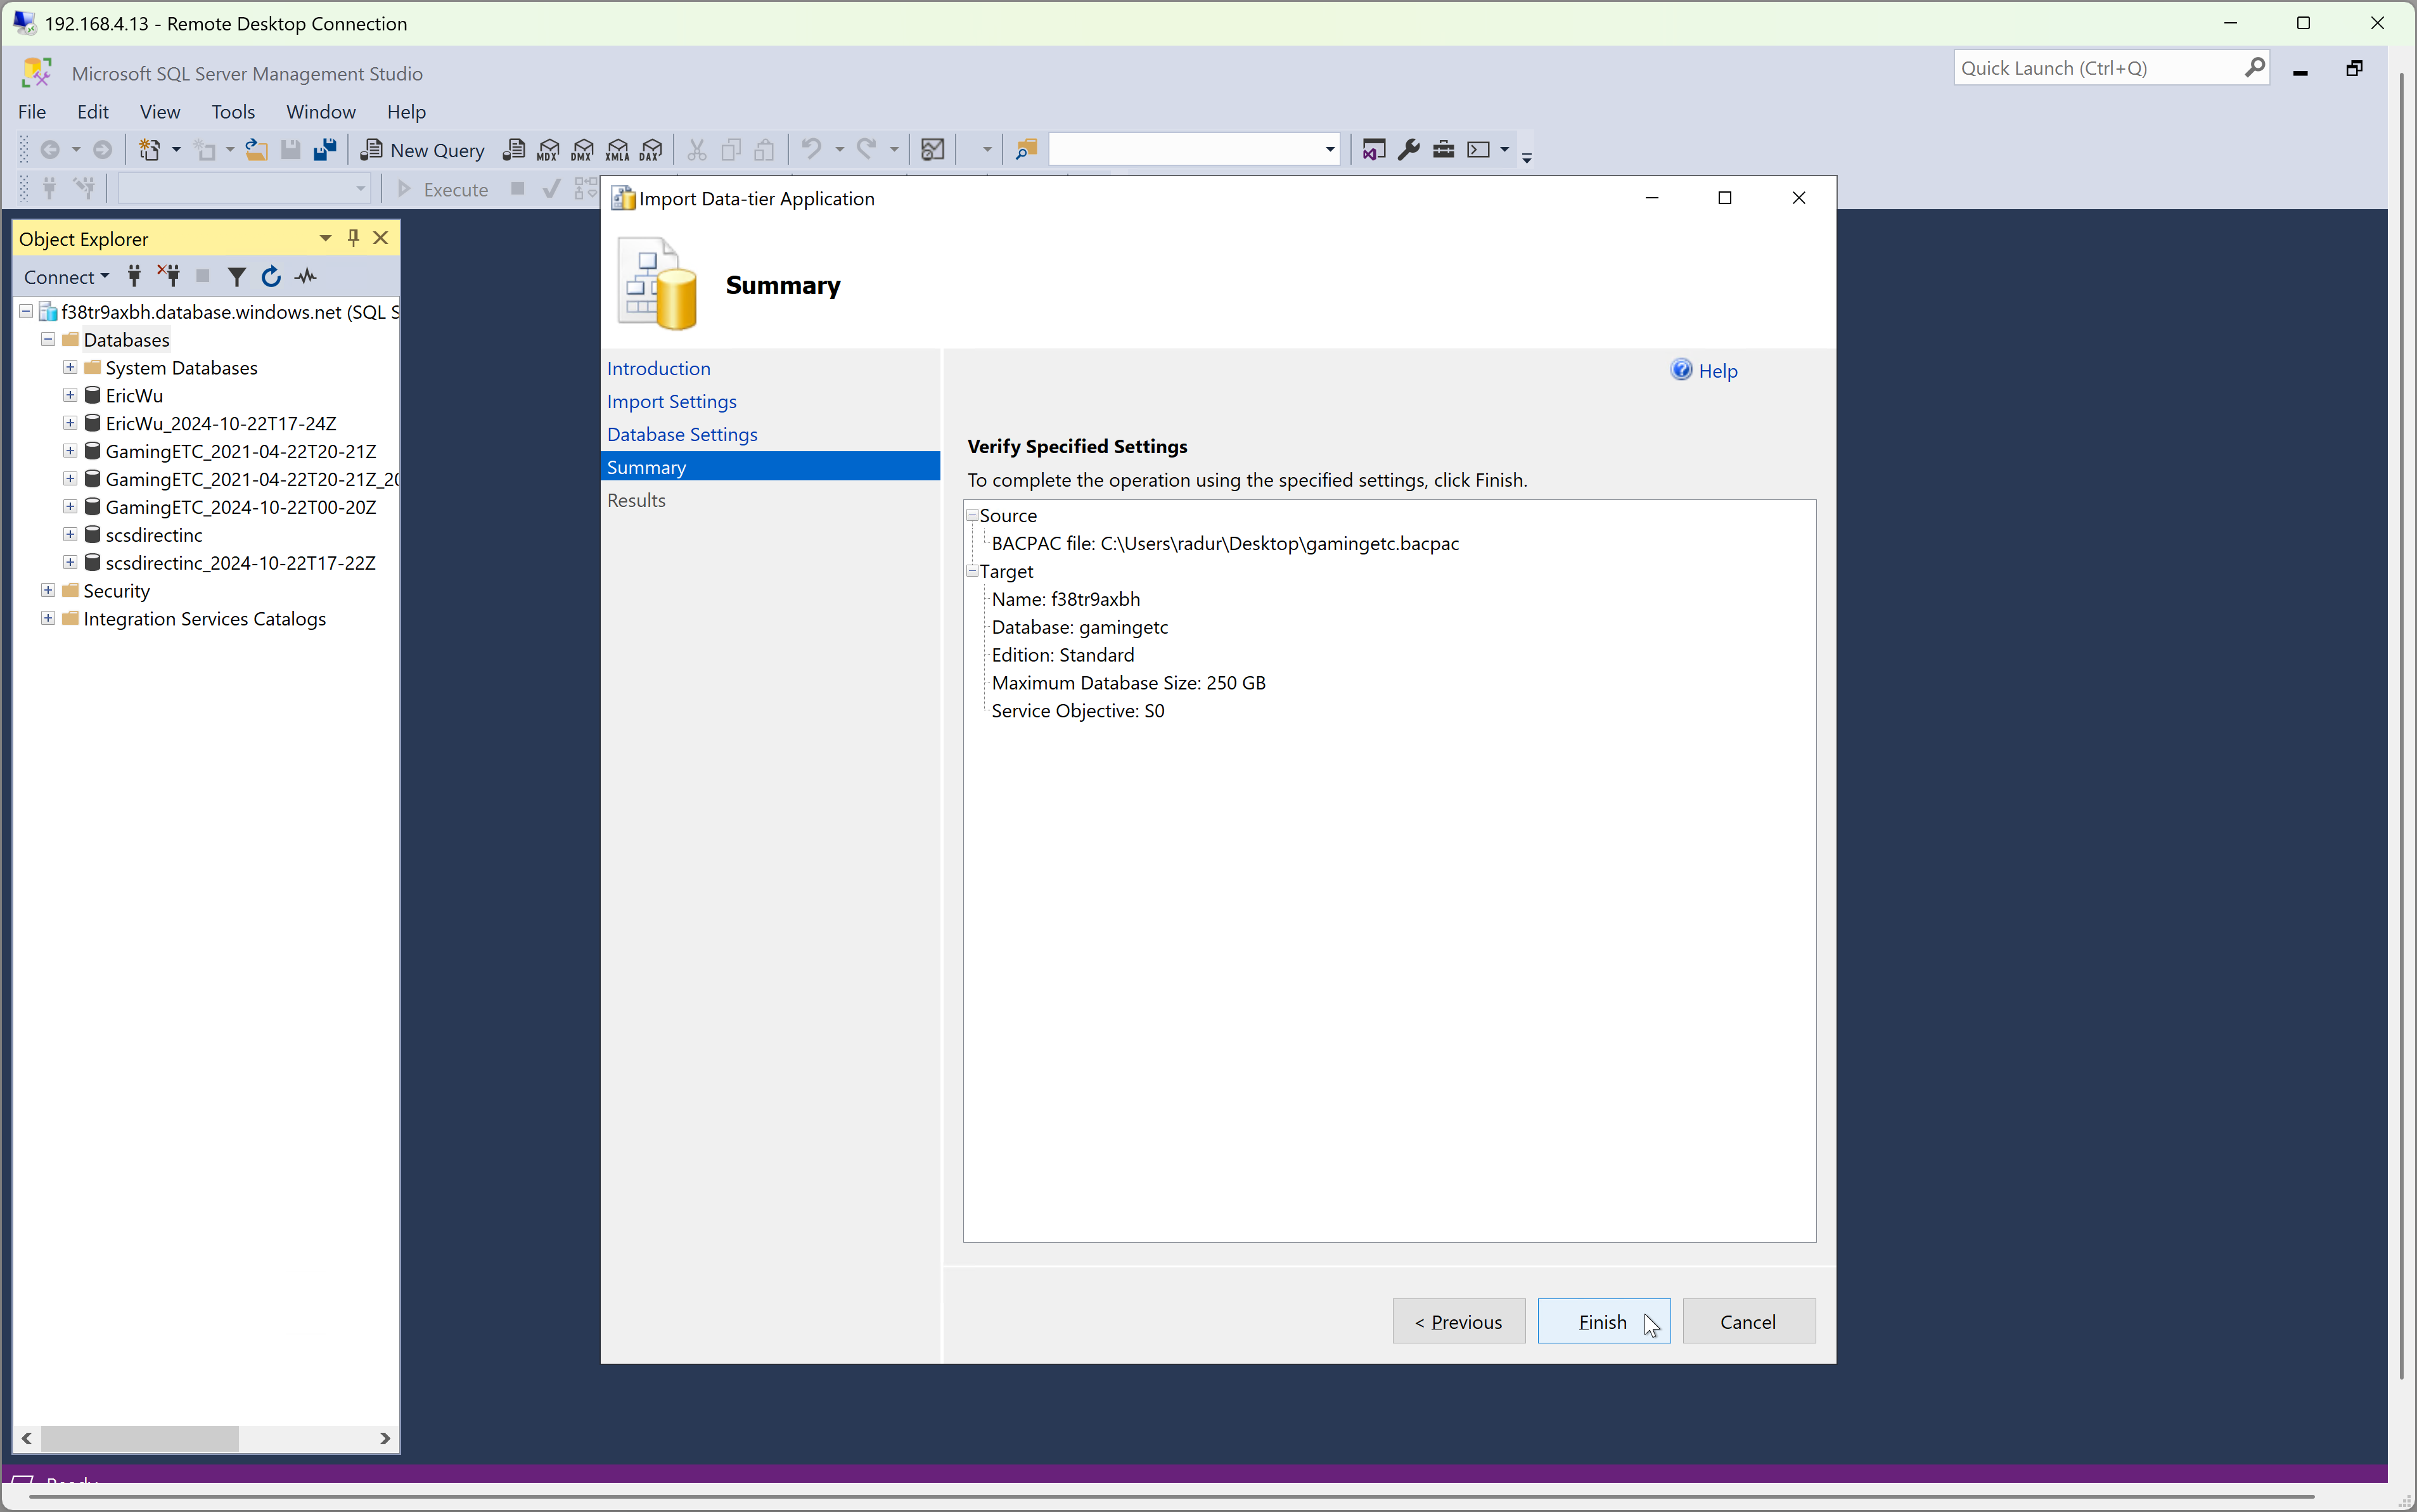Screen dimensions: 2417x1512
Task: Collapse the Target section in summary tree
Action: click(972, 571)
